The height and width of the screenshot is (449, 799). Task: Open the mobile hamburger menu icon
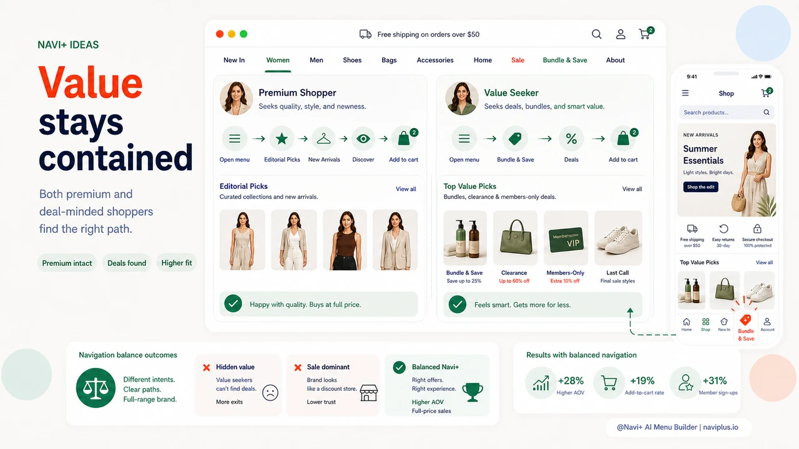pos(685,93)
